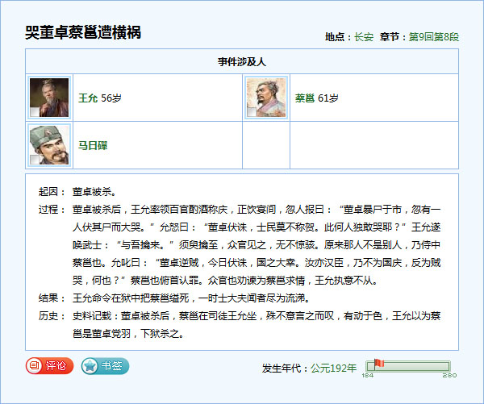The image size is (484, 404).
Task: Open the 长安 location link
Action: point(363,37)
